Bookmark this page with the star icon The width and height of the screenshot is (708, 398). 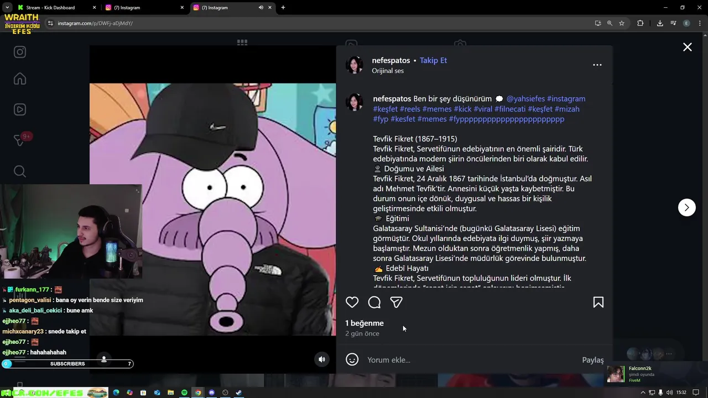622,23
